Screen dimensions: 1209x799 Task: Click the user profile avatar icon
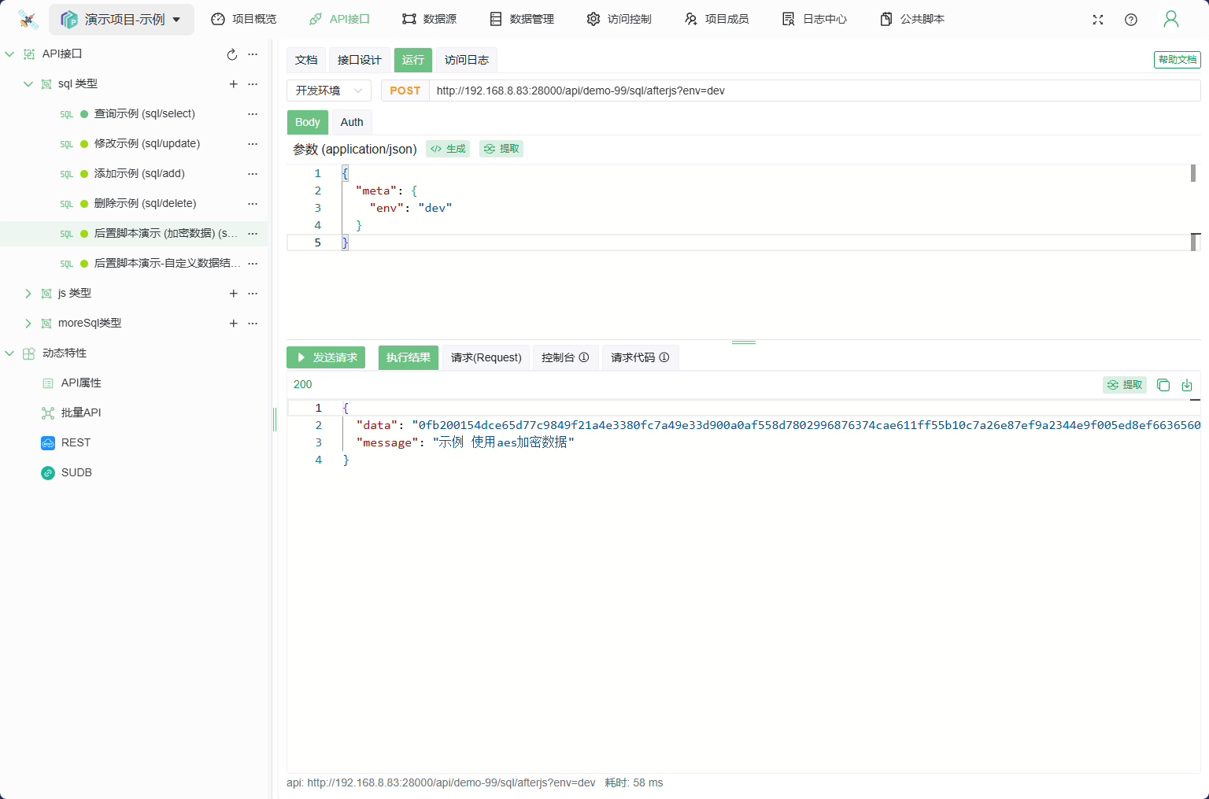[x=1171, y=20]
